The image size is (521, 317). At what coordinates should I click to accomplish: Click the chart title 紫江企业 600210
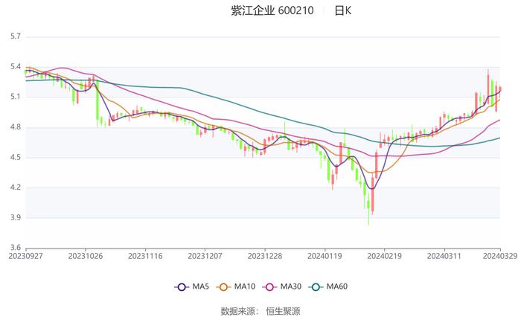click(x=272, y=10)
